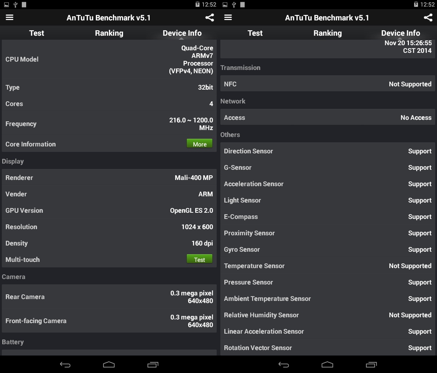Tap the battery status icon above the CPU Model screen

(x=197, y=5)
